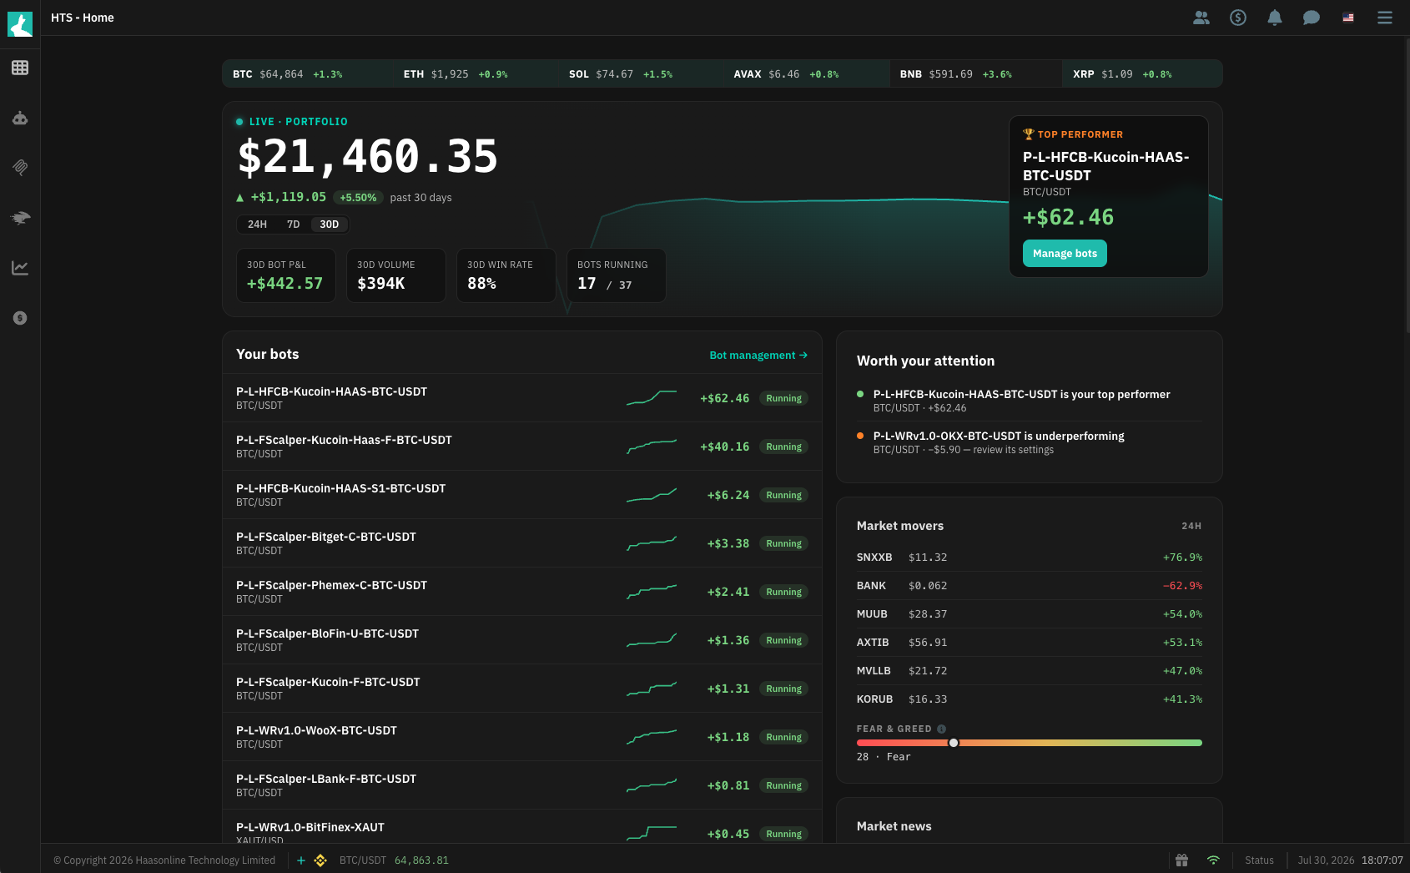The width and height of the screenshot is (1410, 873).
Task: Open the underperforming P-L-WRv1.0-OKX alert
Action: [1030, 442]
